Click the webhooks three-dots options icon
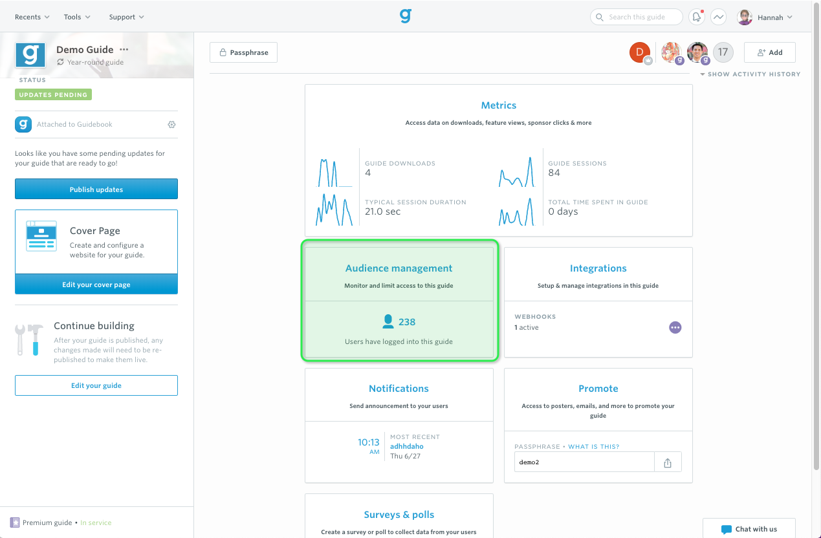This screenshot has height=538, width=821. [675, 327]
